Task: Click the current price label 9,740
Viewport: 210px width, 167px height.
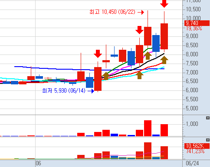Action: (197, 23)
